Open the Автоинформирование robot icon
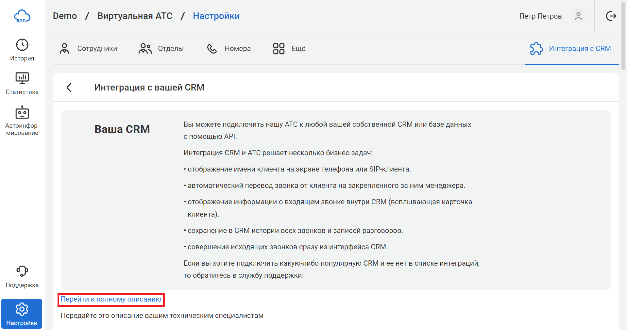This screenshot has height=330, width=627. tap(22, 112)
